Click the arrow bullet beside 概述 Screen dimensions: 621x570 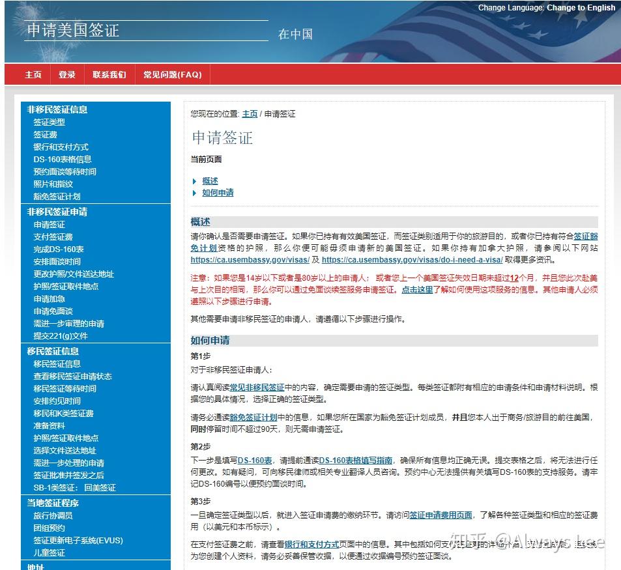[194, 181]
